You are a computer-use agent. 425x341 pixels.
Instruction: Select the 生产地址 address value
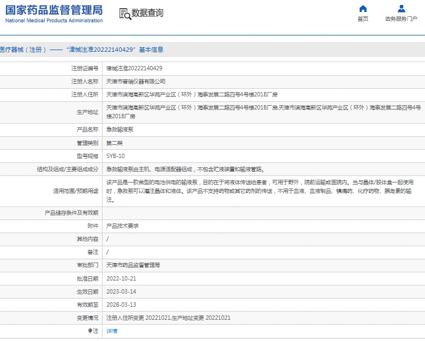click(x=264, y=112)
